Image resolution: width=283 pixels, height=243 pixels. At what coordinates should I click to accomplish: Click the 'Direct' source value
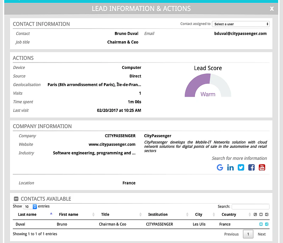(135, 76)
